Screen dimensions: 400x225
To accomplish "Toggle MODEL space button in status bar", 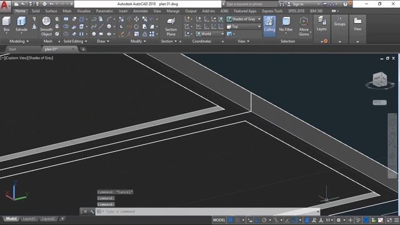I will [x=219, y=220].
